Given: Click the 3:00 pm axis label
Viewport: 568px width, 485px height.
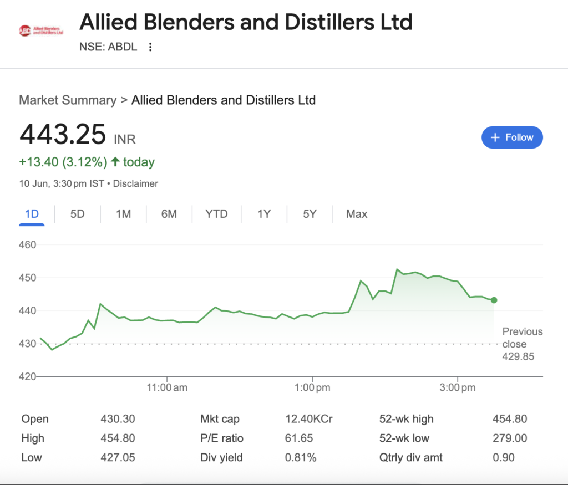Looking at the screenshot, I should pyautogui.click(x=458, y=387).
